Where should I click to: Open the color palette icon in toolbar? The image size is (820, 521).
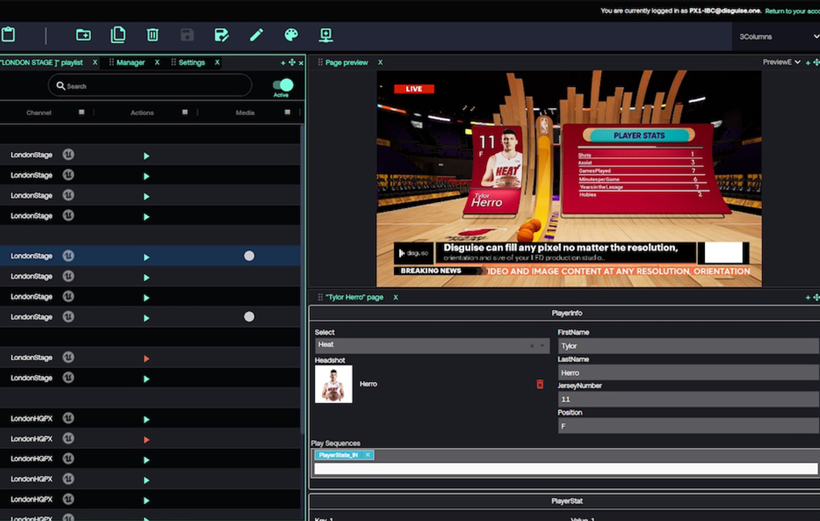(x=291, y=35)
